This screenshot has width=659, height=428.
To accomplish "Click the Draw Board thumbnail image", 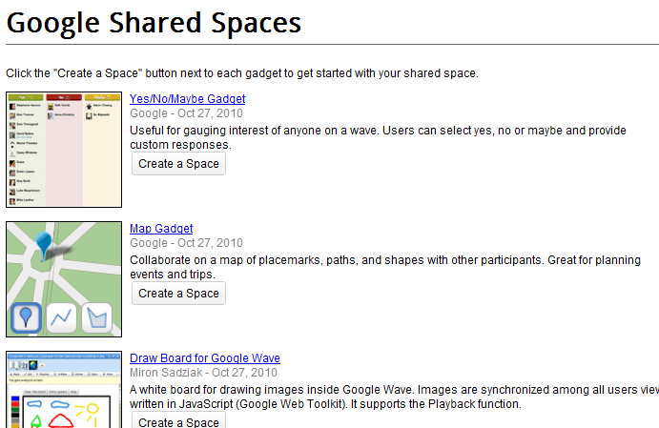I will point(64,390).
